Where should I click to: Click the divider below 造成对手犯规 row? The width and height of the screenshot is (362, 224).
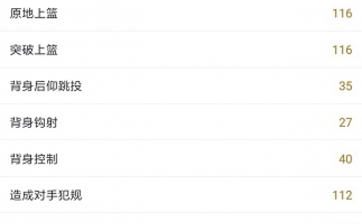[x=181, y=213]
